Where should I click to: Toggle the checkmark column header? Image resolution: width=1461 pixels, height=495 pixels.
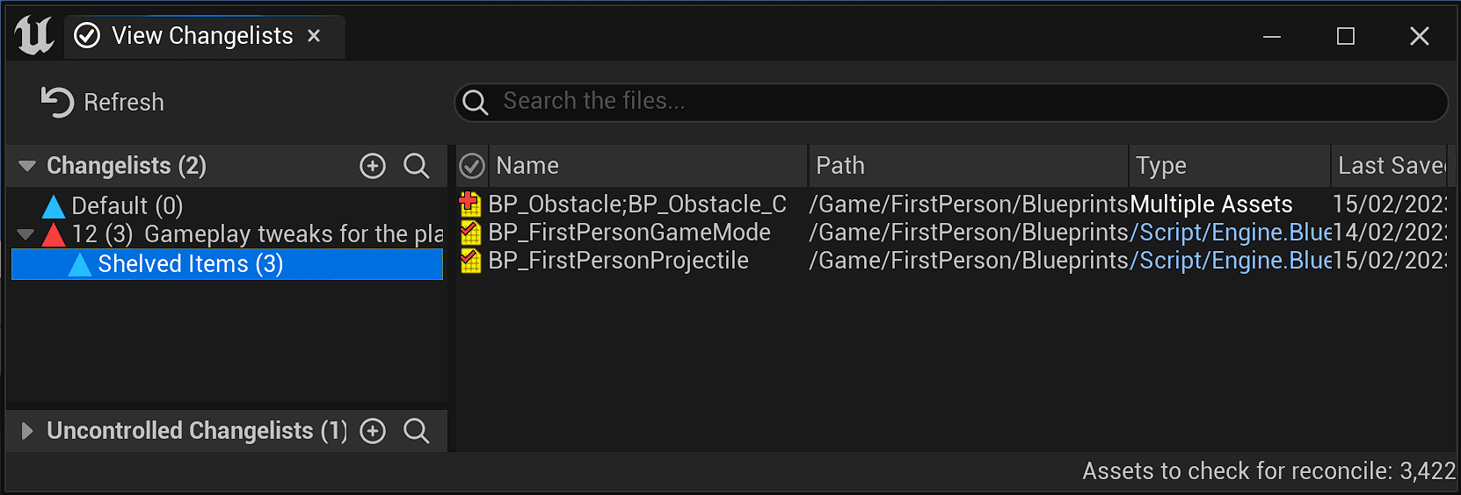[x=472, y=166]
